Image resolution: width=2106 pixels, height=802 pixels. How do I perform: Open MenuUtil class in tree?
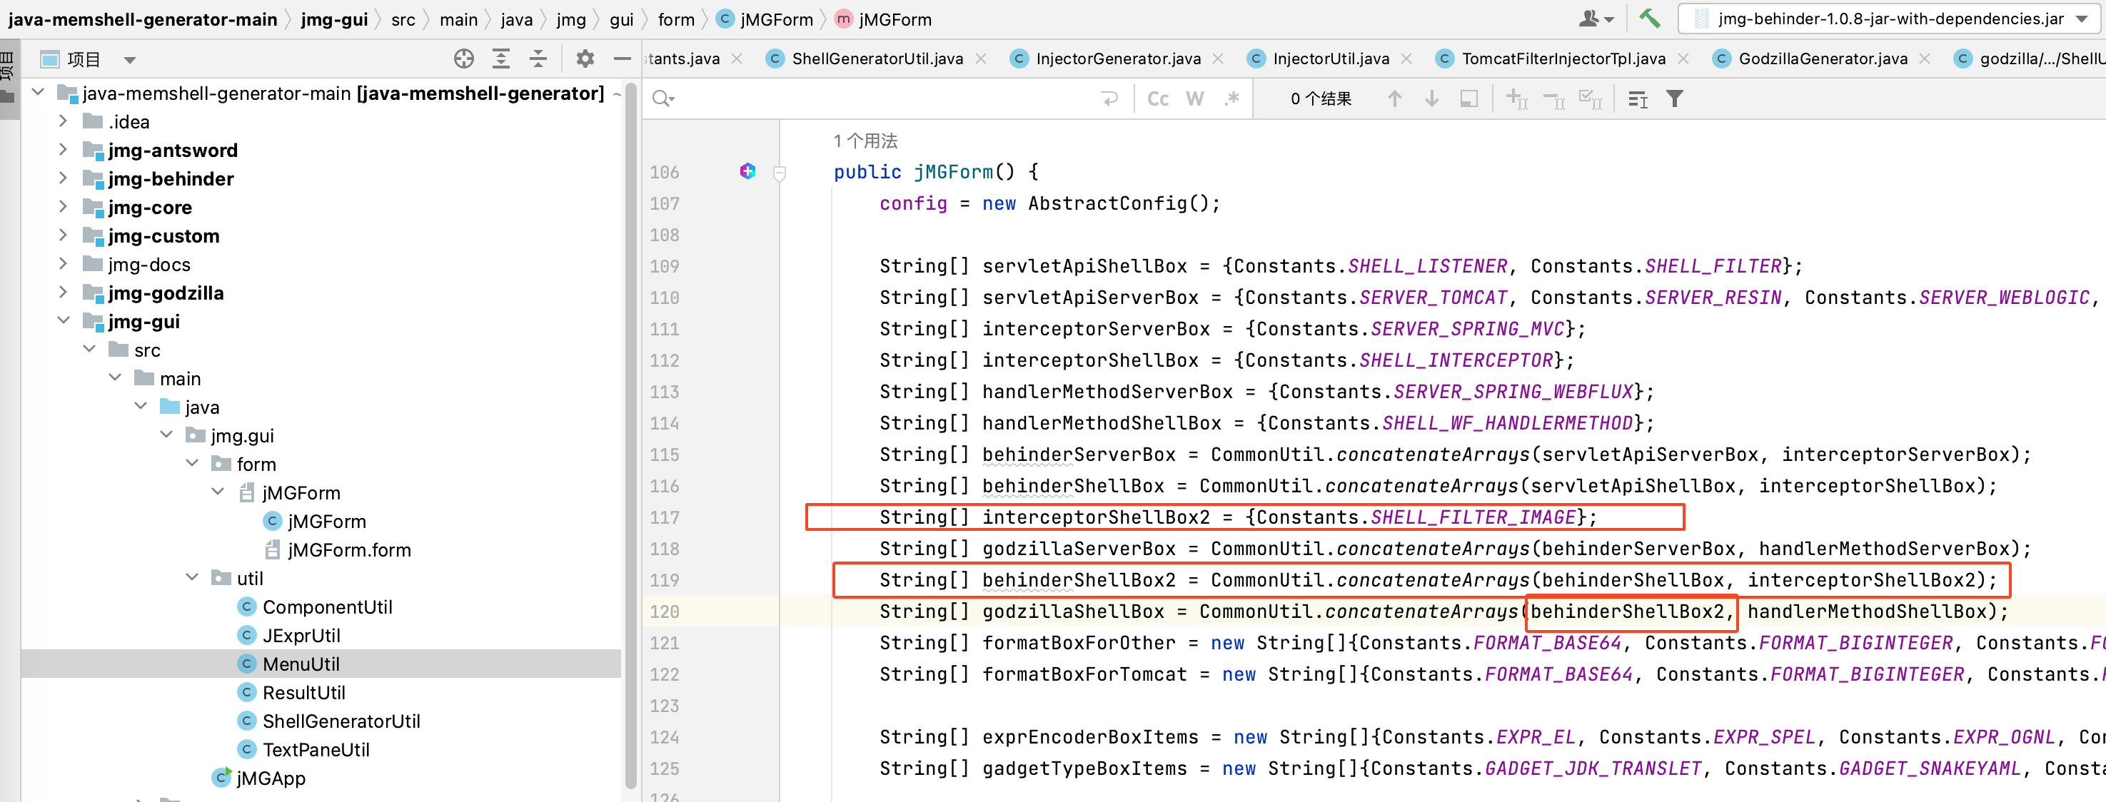click(301, 665)
